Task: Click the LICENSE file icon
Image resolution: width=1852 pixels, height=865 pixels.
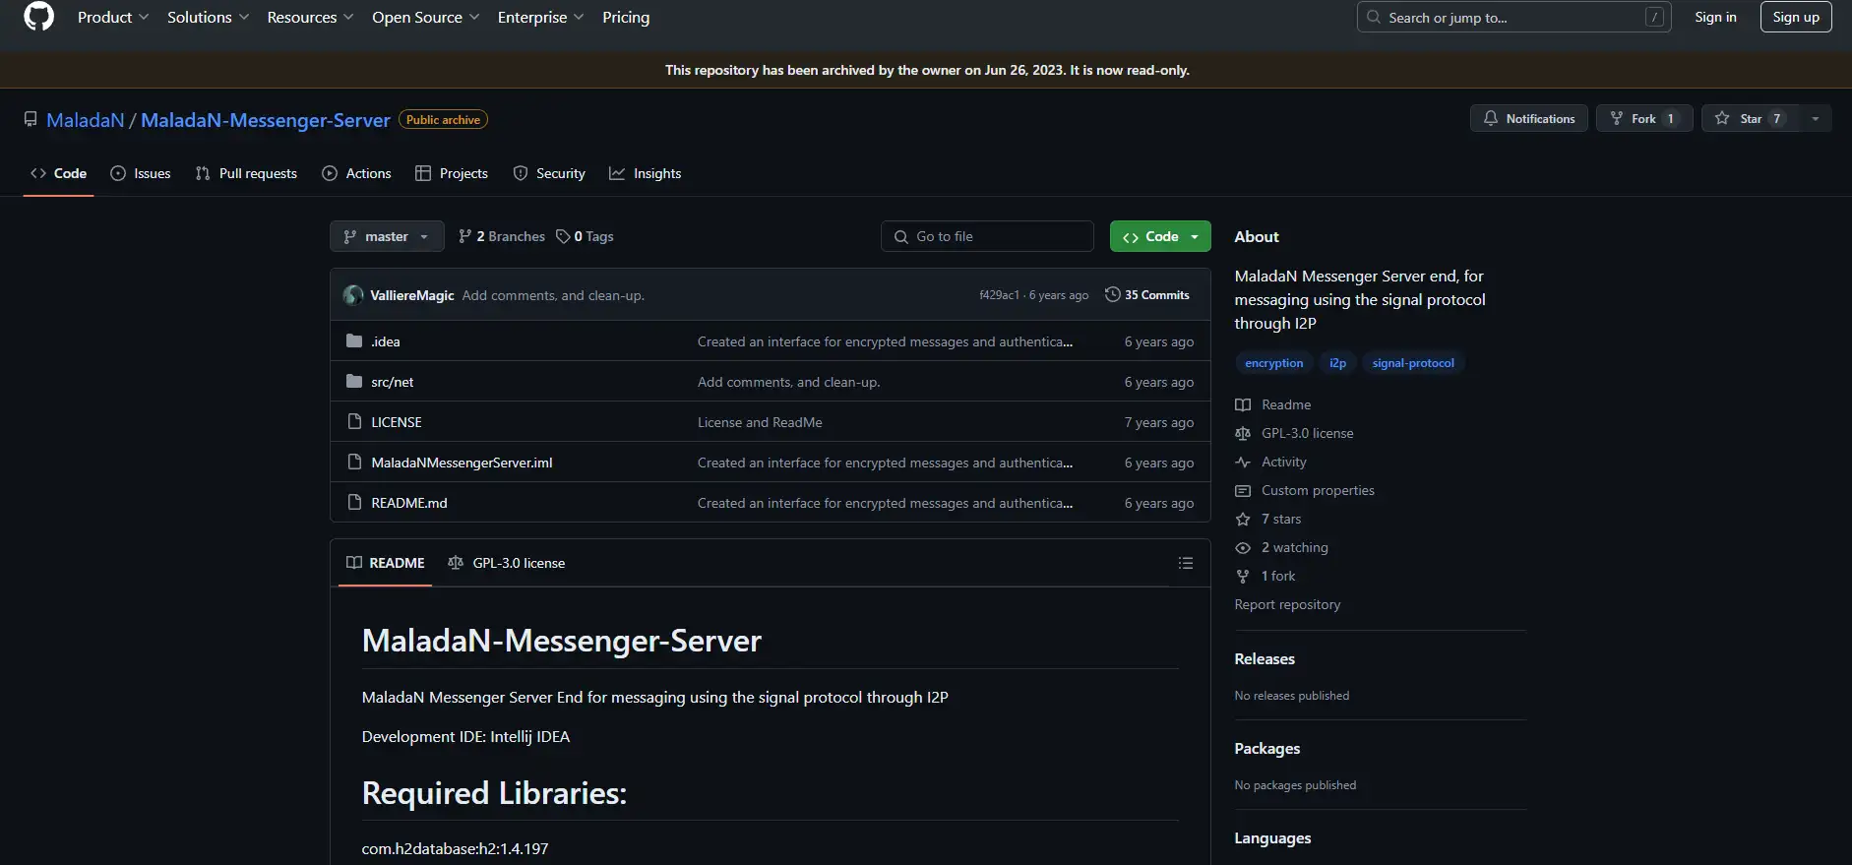Action: tap(355, 422)
